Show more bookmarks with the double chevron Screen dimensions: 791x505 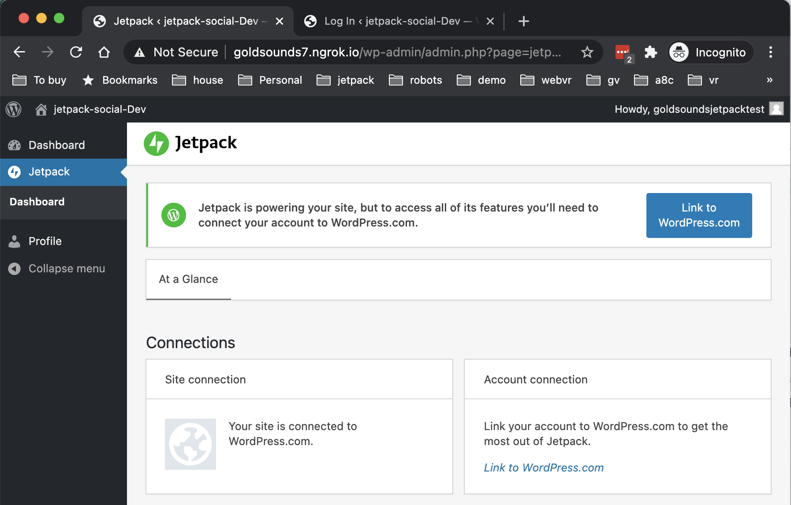tap(769, 80)
